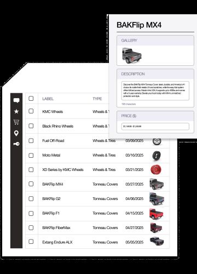Click the date 04/27/2025 cell

tap(135, 228)
